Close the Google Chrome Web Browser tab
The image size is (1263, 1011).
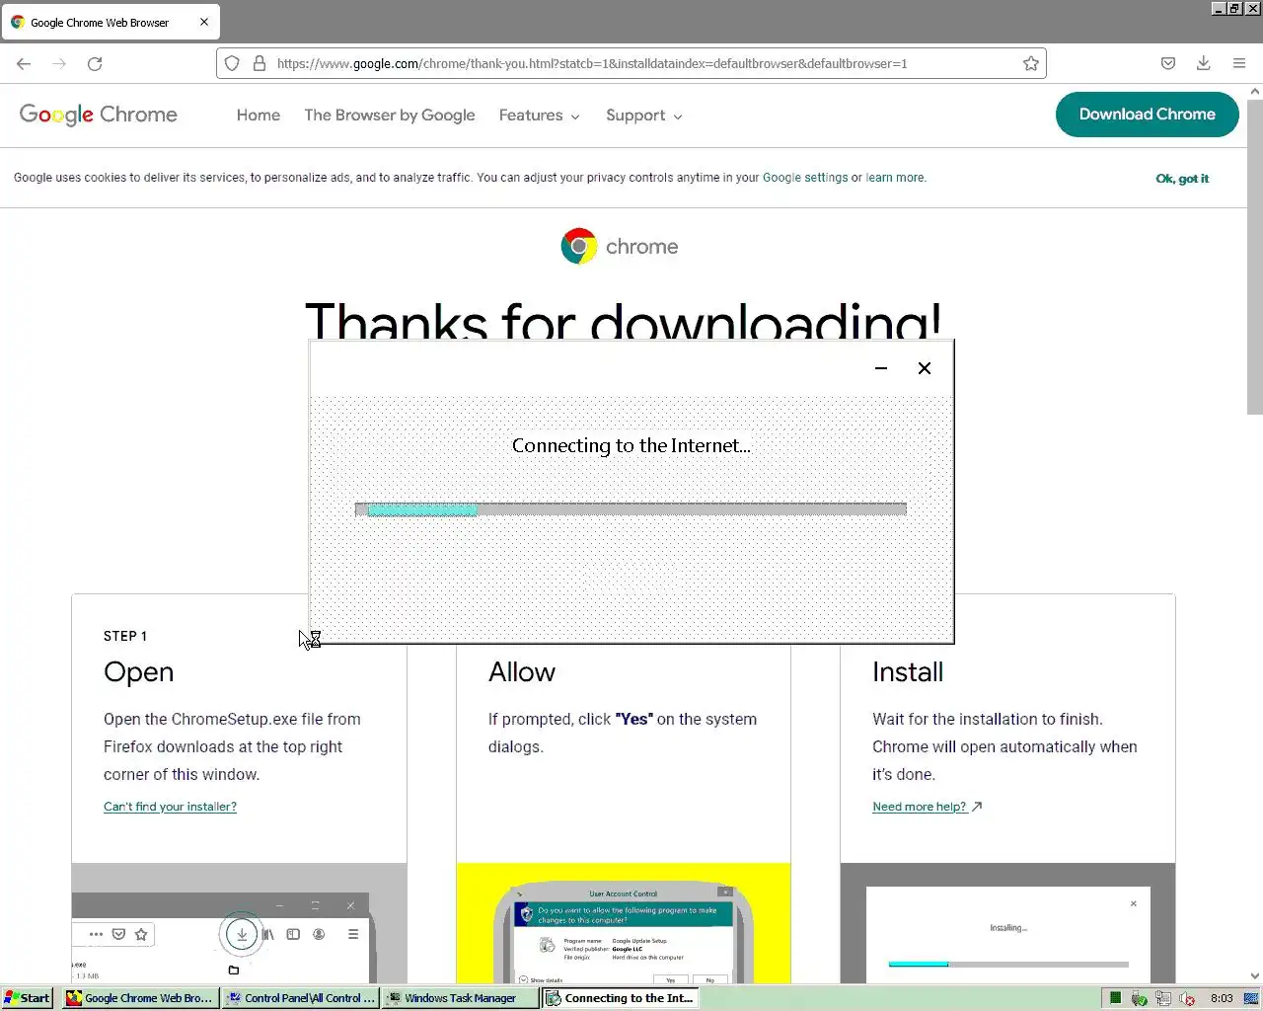tap(204, 22)
